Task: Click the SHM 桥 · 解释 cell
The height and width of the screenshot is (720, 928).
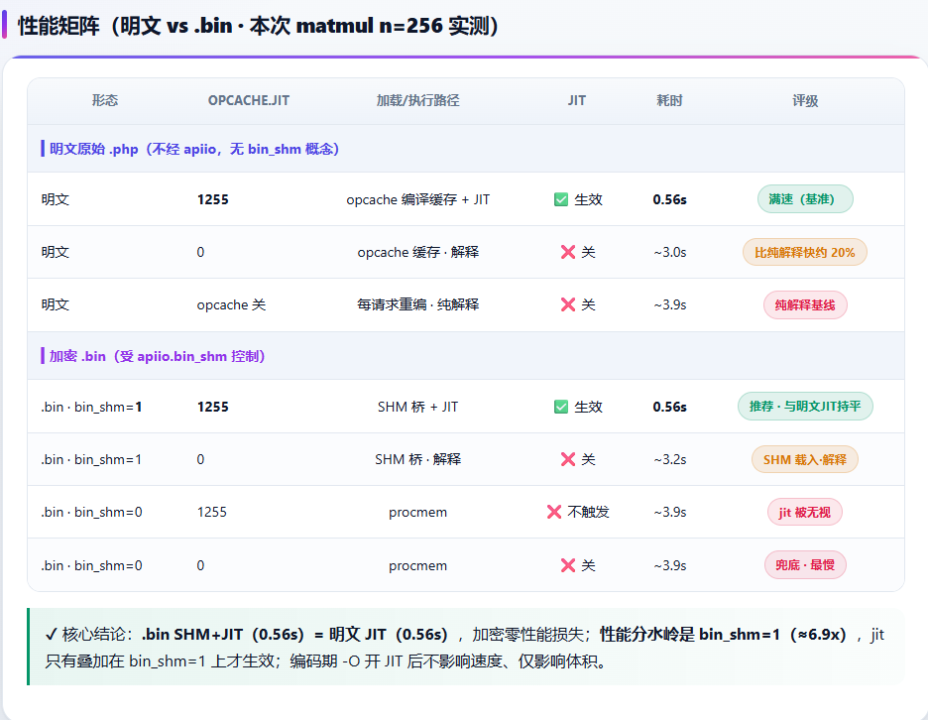Action: [417, 459]
